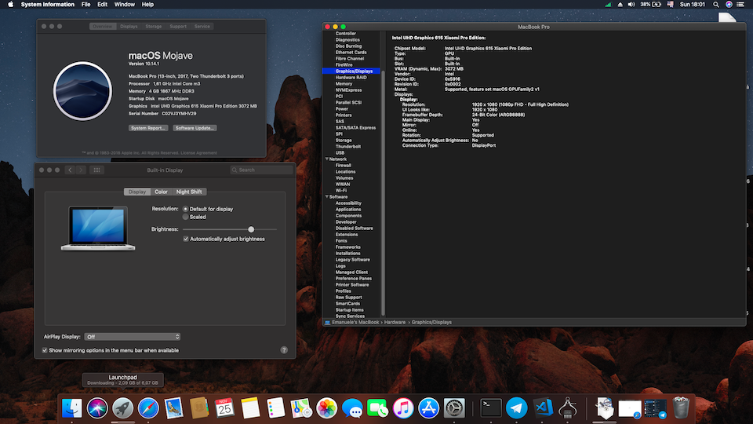Screen dimensions: 753x424
Task: Open the help question mark button
Action: point(284,350)
